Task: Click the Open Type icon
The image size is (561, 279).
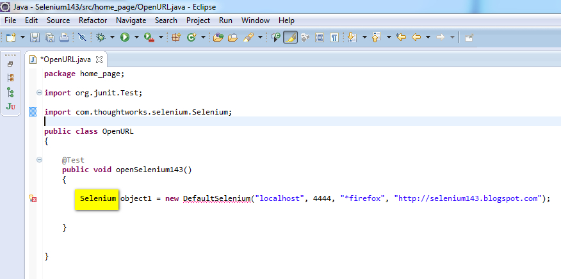Action: (x=218, y=37)
